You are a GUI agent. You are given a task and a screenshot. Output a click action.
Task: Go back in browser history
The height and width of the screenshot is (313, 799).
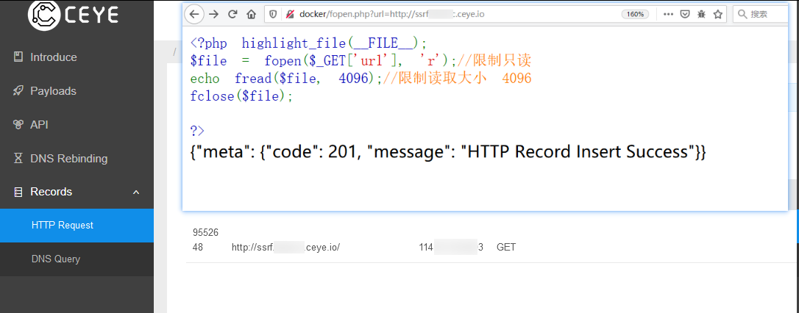tap(194, 14)
